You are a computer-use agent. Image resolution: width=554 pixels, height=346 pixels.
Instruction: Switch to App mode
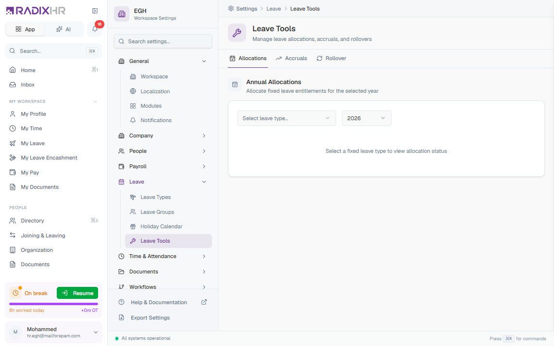coord(25,29)
